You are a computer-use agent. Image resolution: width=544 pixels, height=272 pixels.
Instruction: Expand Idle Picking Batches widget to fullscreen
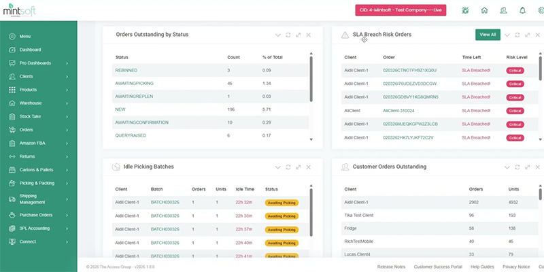(x=298, y=167)
